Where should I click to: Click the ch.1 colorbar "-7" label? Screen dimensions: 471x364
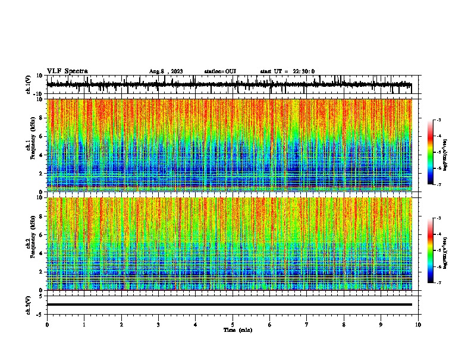(439, 184)
